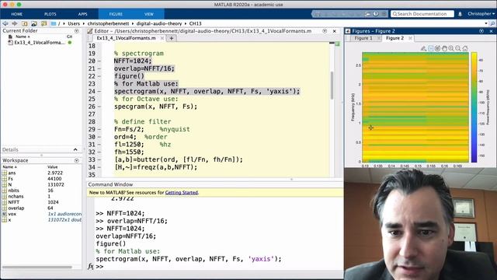Click the Editor document icon in title
The image size is (497, 280).
pyautogui.click(x=90, y=31)
